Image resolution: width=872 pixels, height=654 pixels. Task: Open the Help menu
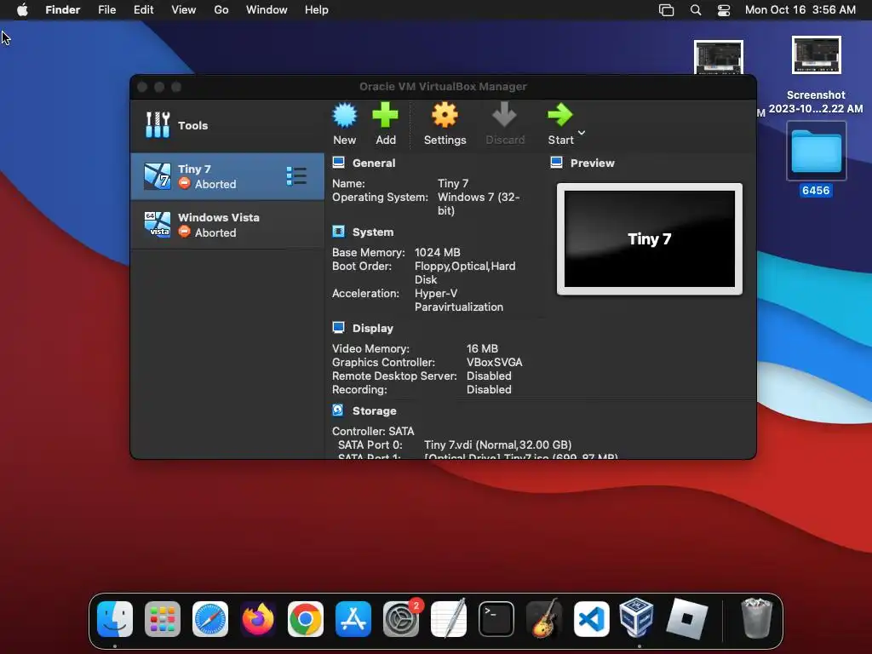point(317,10)
